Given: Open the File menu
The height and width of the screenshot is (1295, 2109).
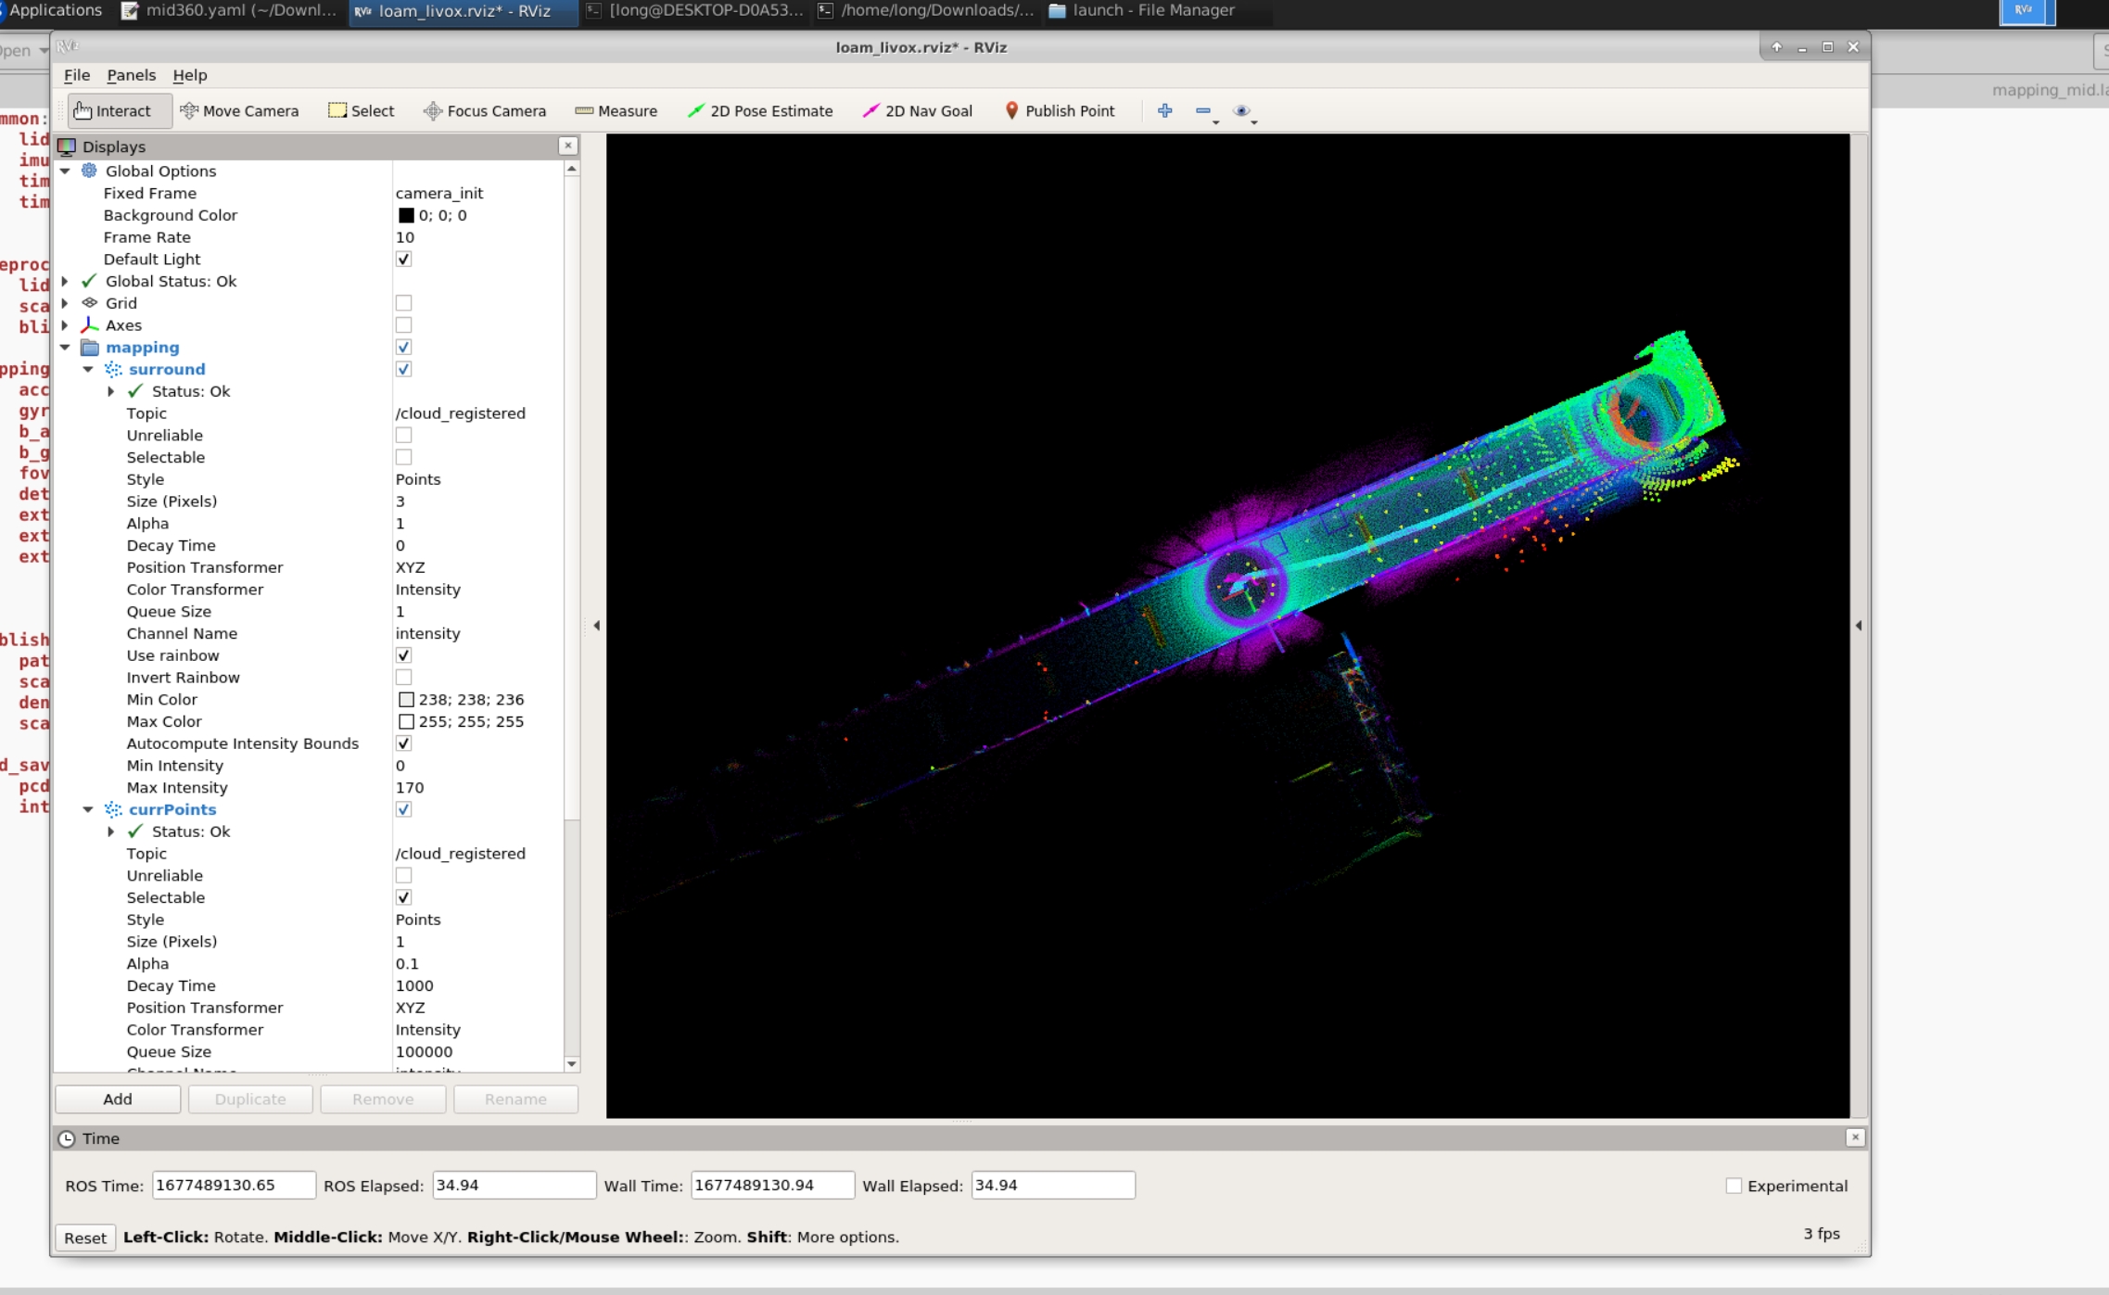Looking at the screenshot, I should pos(76,75).
